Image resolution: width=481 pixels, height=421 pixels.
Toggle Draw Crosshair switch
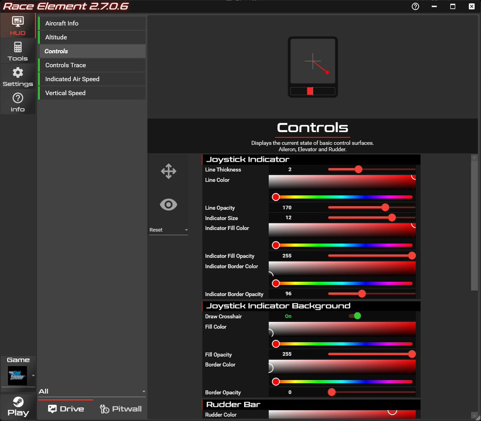(355, 316)
